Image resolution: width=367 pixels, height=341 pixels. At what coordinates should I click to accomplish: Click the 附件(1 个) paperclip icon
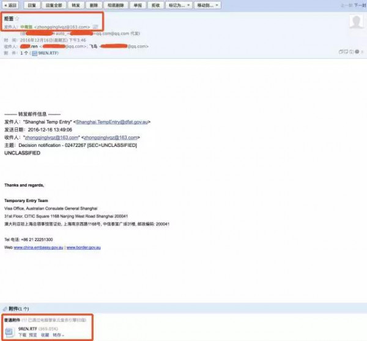[5, 309]
